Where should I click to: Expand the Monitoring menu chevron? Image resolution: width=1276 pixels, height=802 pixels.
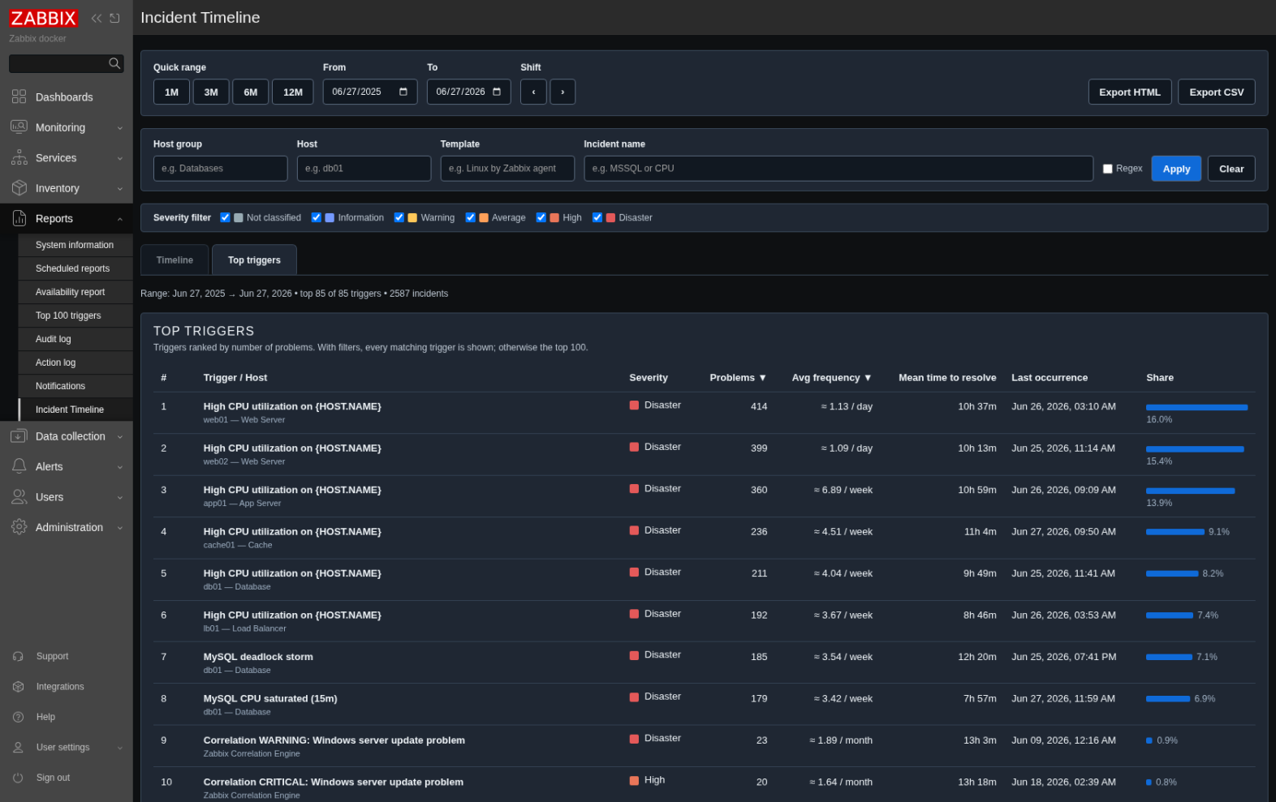pyautogui.click(x=120, y=128)
